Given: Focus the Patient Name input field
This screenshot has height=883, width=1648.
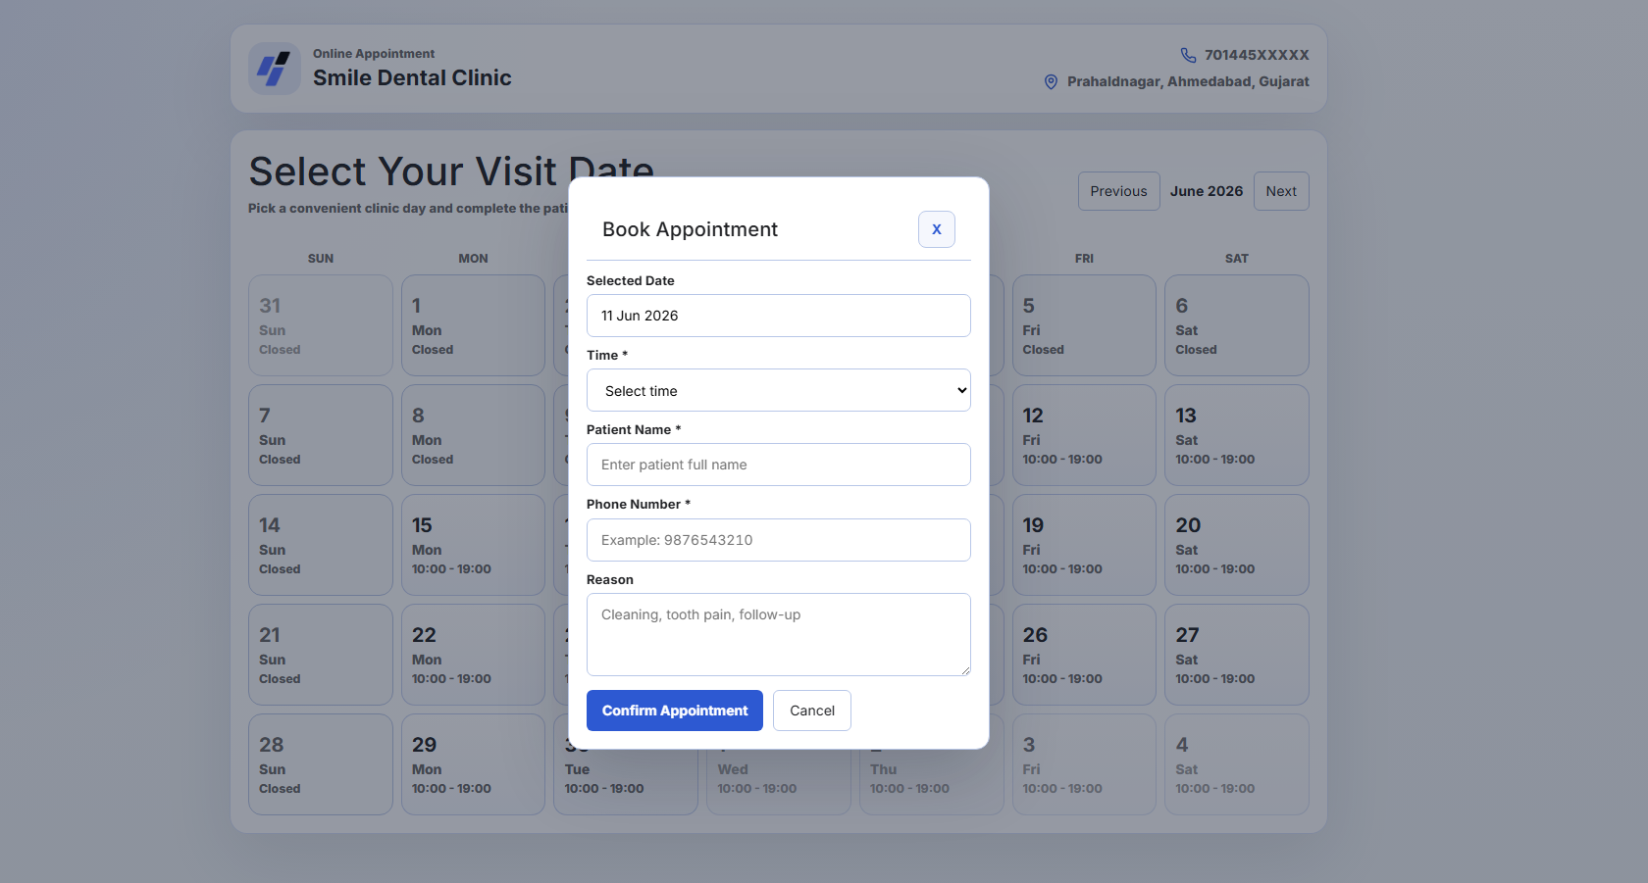Looking at the screenshot, I should (x=779, y=465).
